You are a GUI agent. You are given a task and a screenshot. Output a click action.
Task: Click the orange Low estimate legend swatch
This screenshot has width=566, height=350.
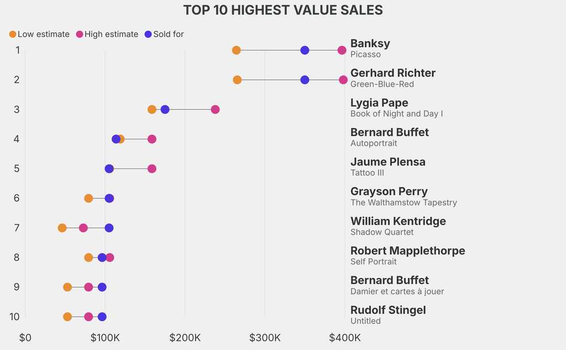pos(13,34)
